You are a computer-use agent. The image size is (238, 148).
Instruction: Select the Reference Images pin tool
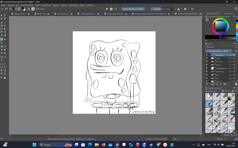coord(2,60)
